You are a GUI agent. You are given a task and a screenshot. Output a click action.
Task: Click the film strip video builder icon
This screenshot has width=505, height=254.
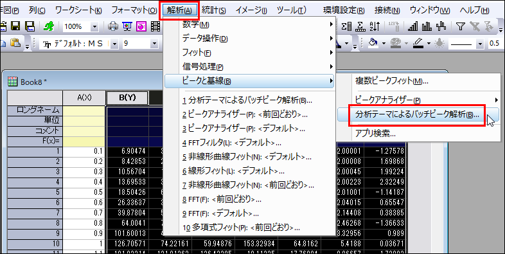pos(155,26)
